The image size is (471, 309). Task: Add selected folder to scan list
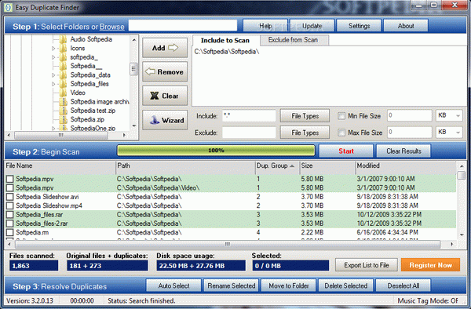(165, 48)
